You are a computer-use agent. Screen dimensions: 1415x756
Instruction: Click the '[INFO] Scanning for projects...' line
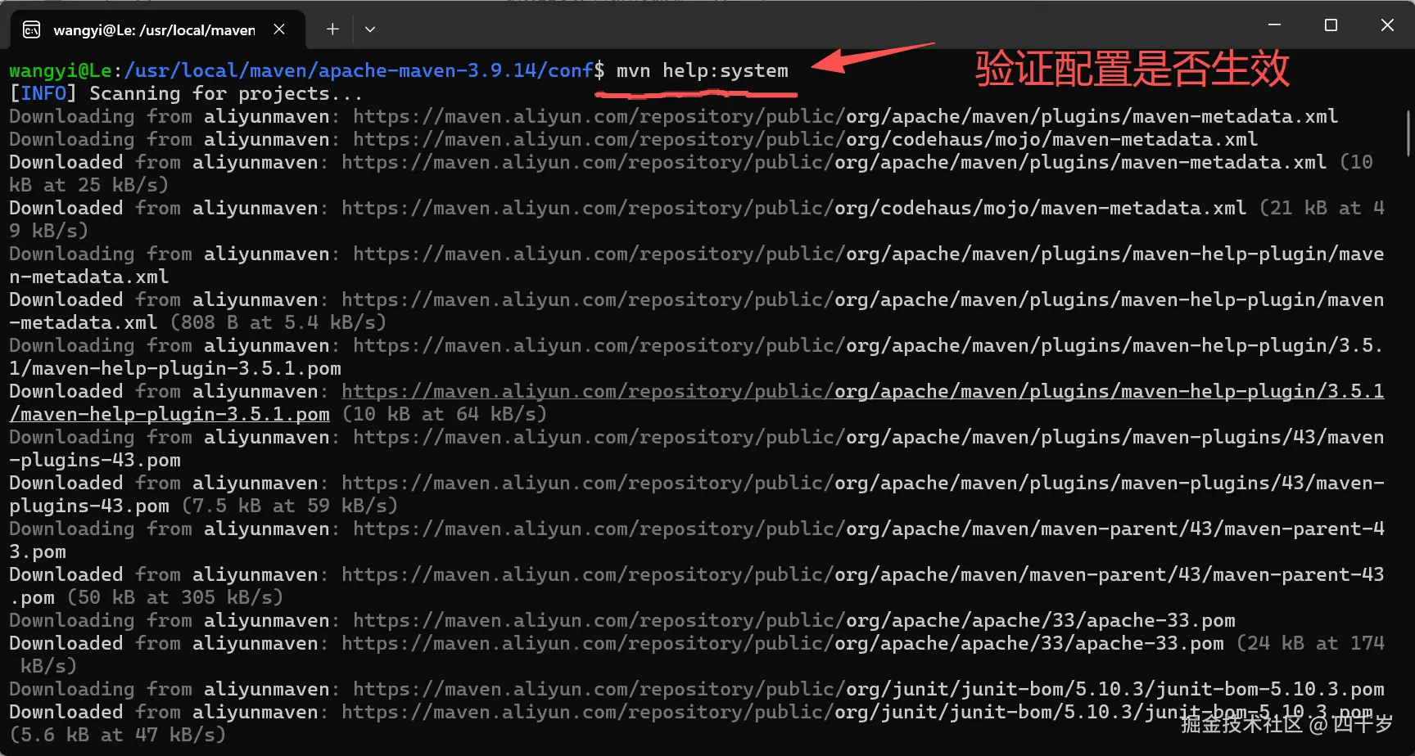186,93
